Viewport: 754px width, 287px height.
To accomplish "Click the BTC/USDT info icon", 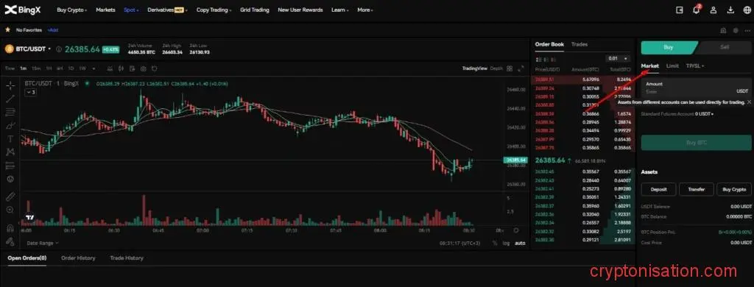I will [59, 49].
